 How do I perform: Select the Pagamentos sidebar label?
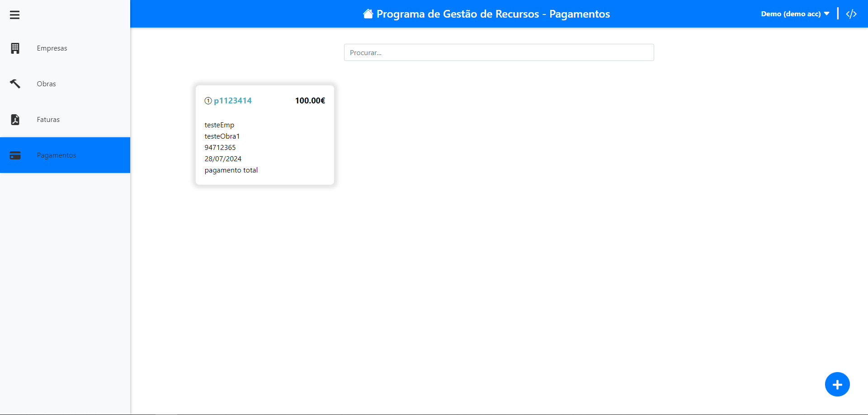(x=57, y=155)
